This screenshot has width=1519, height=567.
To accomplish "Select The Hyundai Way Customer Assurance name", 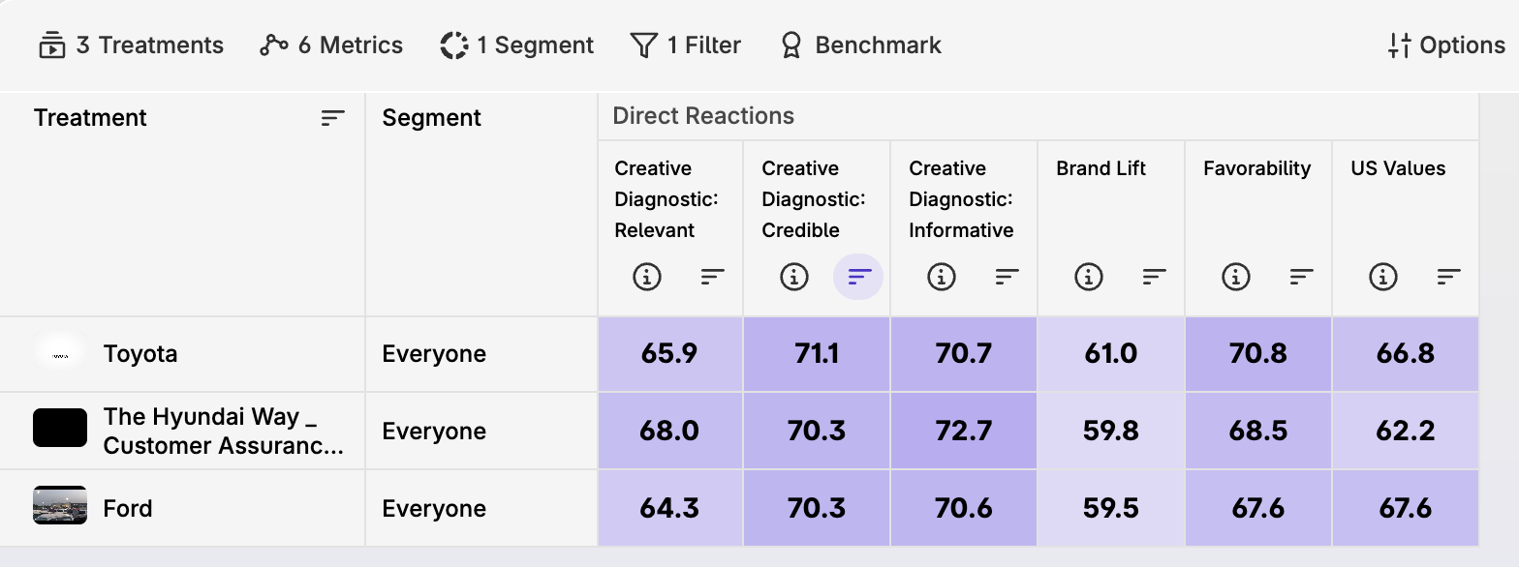I will [224, 432].
